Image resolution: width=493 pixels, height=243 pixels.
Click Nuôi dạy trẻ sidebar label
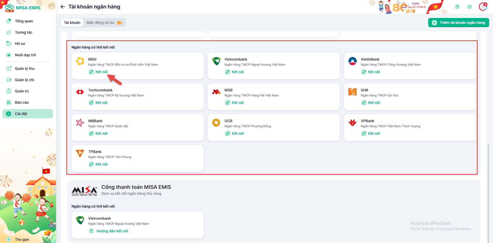click(25, 55)
